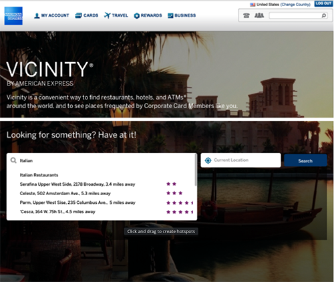Image resolution: width=334 pixels, height=282 pixels.
Task: Click the Change Country link
Action: click(295, 4)
